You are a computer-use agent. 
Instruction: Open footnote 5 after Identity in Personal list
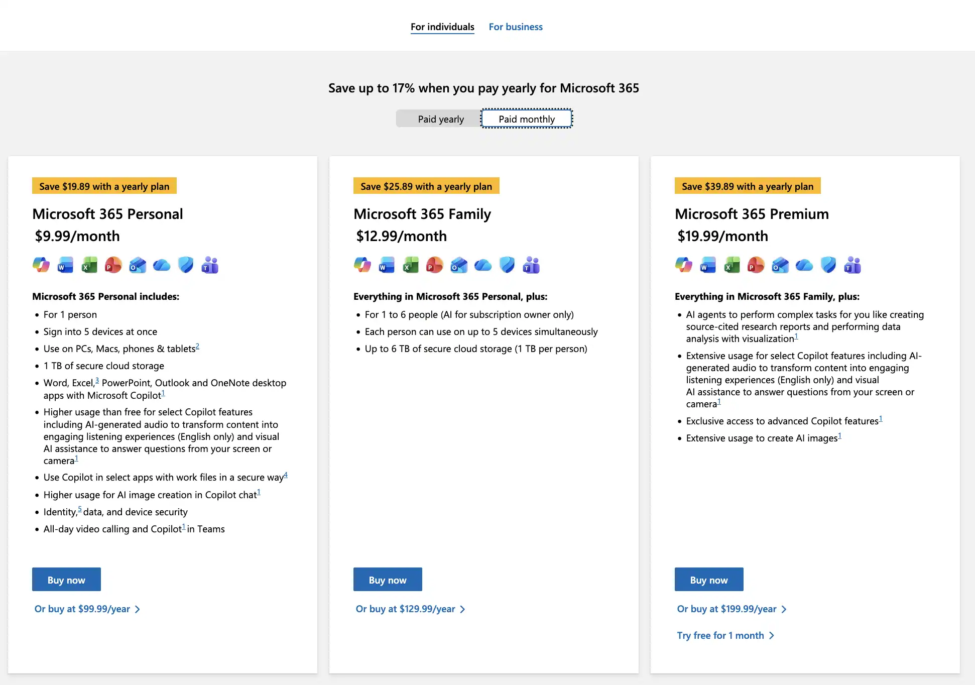click(x=80, y=509)
